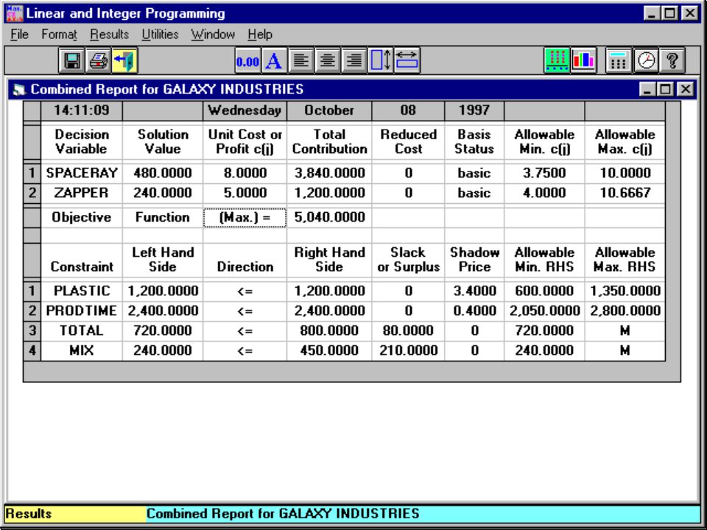This screenshot has width=707, height=530.
Task: Select the SPACERAY decision variable cell
Action: [x=82, y=173]
